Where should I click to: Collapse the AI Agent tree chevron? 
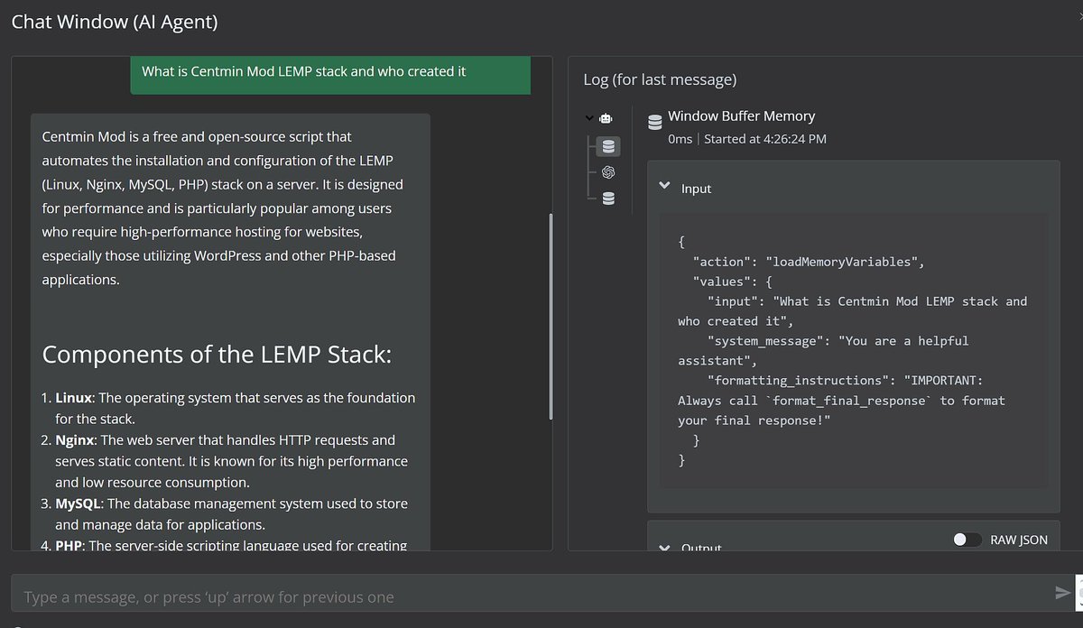tap(589, 117)
